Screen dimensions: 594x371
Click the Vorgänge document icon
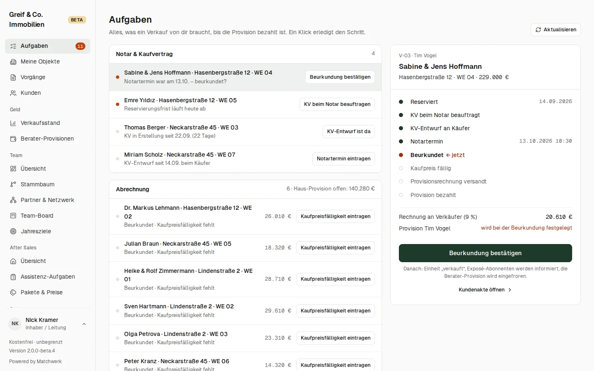coord(13,77)
